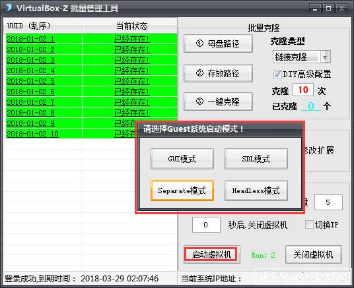Click the UUID (乱序) column header
The image size is (354, 288).
[43, 26]
